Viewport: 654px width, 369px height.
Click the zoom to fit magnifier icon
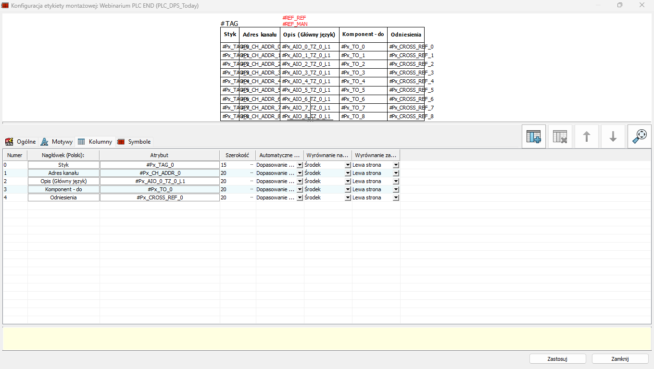tap(639, 137)
